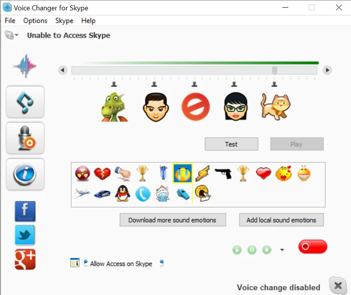Play the blue phone ring sound emotion
The height and width of the screenshot is (295, 351).
[143, 194]
